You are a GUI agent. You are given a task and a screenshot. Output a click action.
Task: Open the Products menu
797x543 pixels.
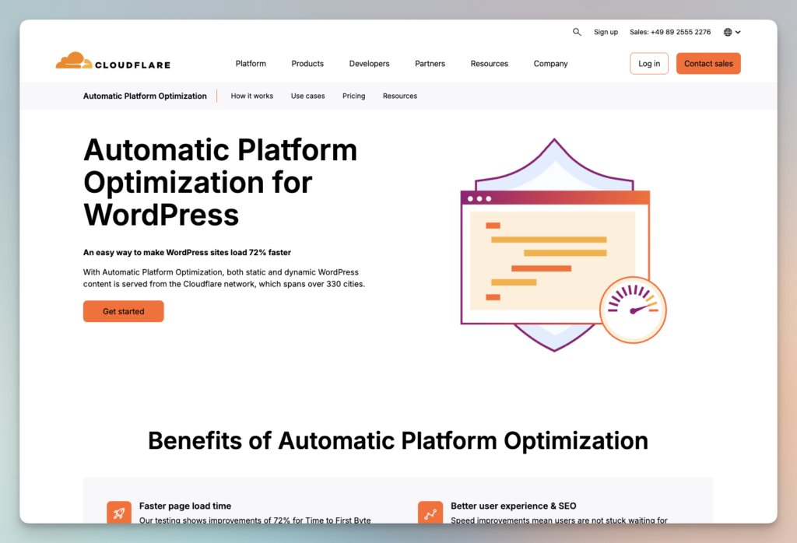pos(307,64)
